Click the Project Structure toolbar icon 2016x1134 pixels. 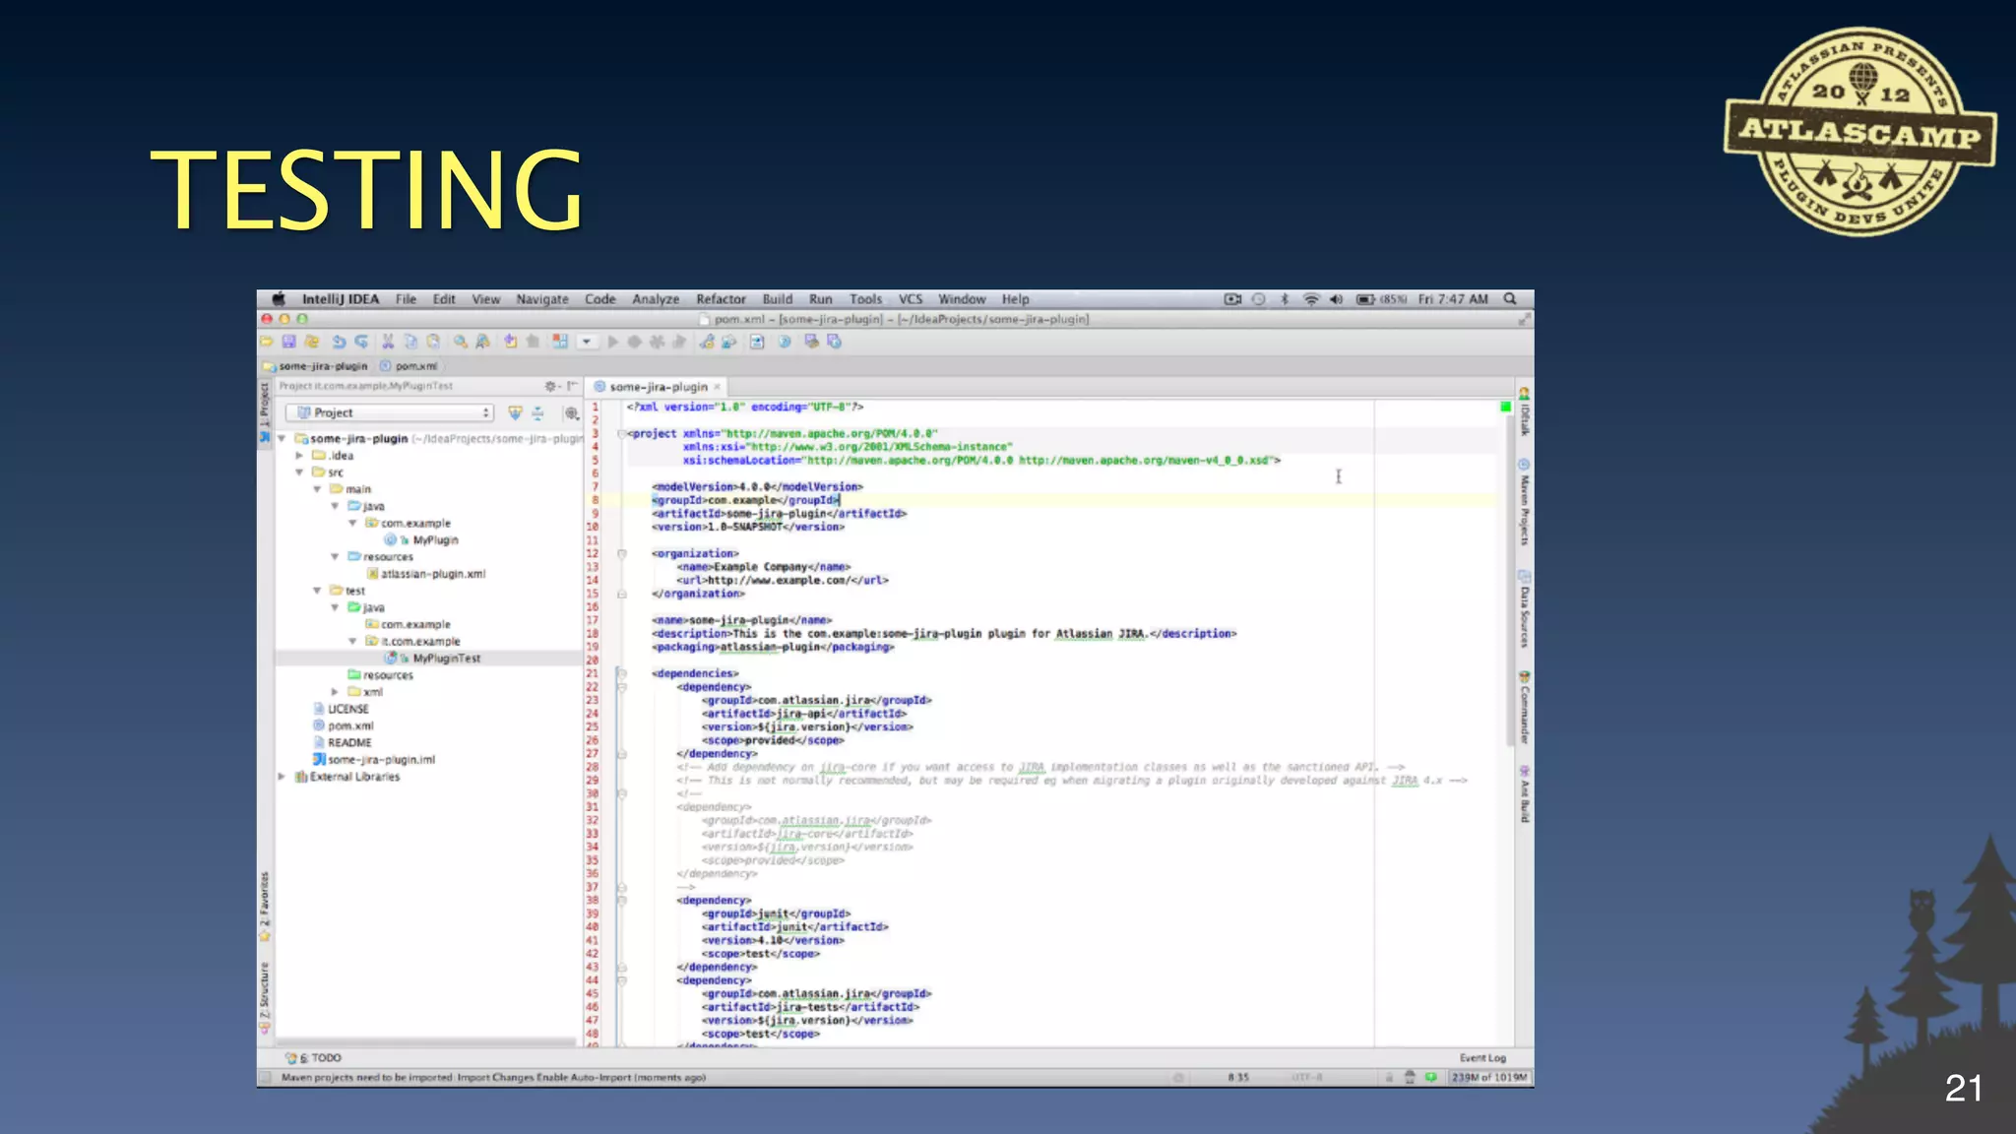[560, 342]
